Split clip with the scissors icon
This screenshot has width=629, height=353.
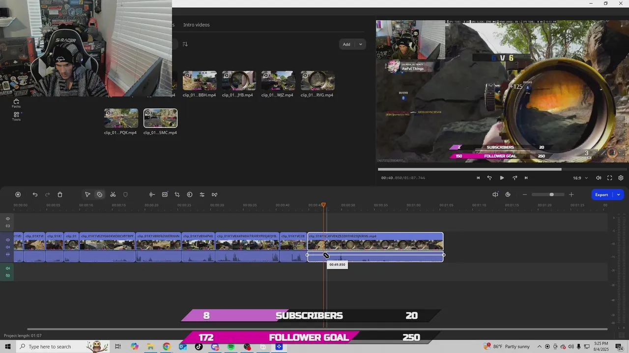point(113,195)
